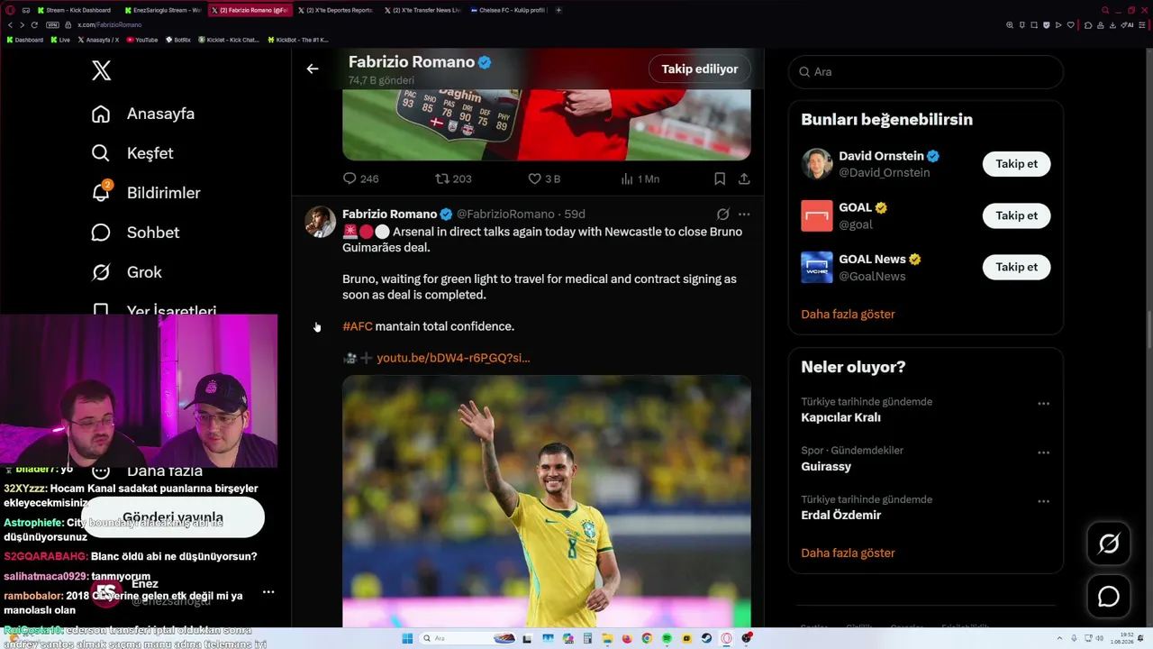Toggle the VPN badge in the address bar
This screenshot has height=649, width=1153.
click(x=51, y=24)
